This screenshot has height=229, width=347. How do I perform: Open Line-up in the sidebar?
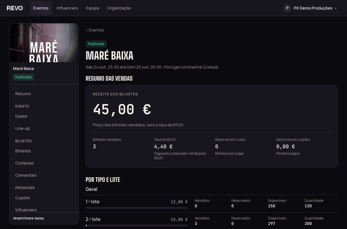point(44,128)
